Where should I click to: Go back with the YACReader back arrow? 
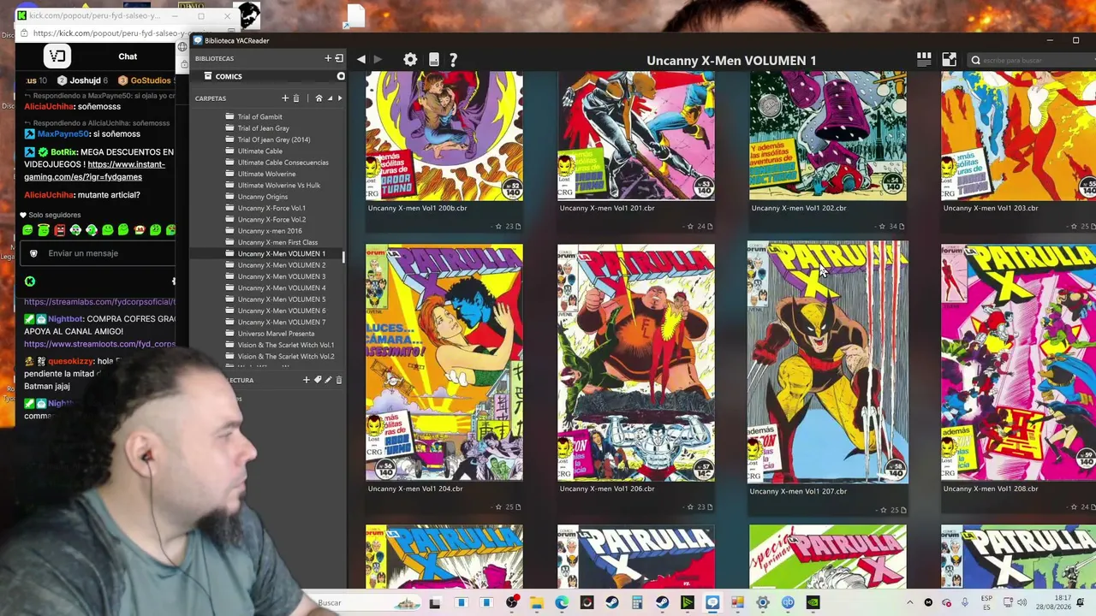[361, 59]
